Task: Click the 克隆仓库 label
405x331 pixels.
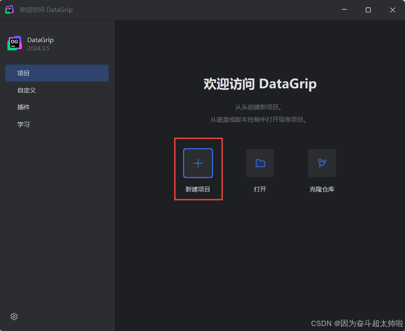Action: click(x=322, y=189)
